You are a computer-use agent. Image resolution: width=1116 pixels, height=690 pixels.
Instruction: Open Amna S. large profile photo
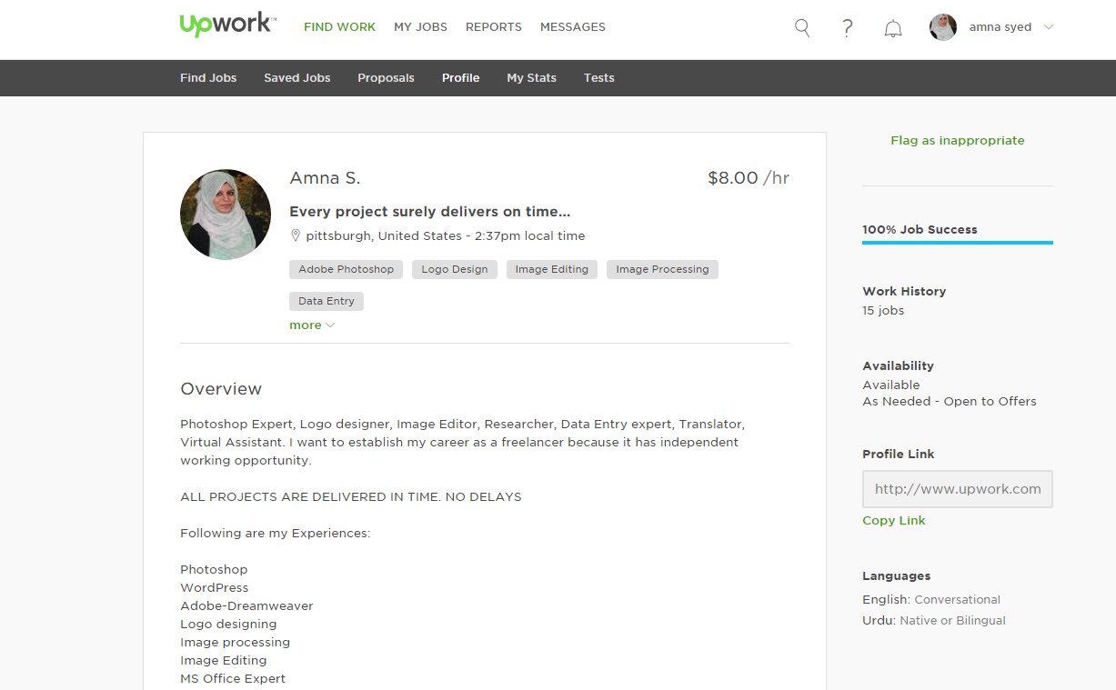pos(226,215)
